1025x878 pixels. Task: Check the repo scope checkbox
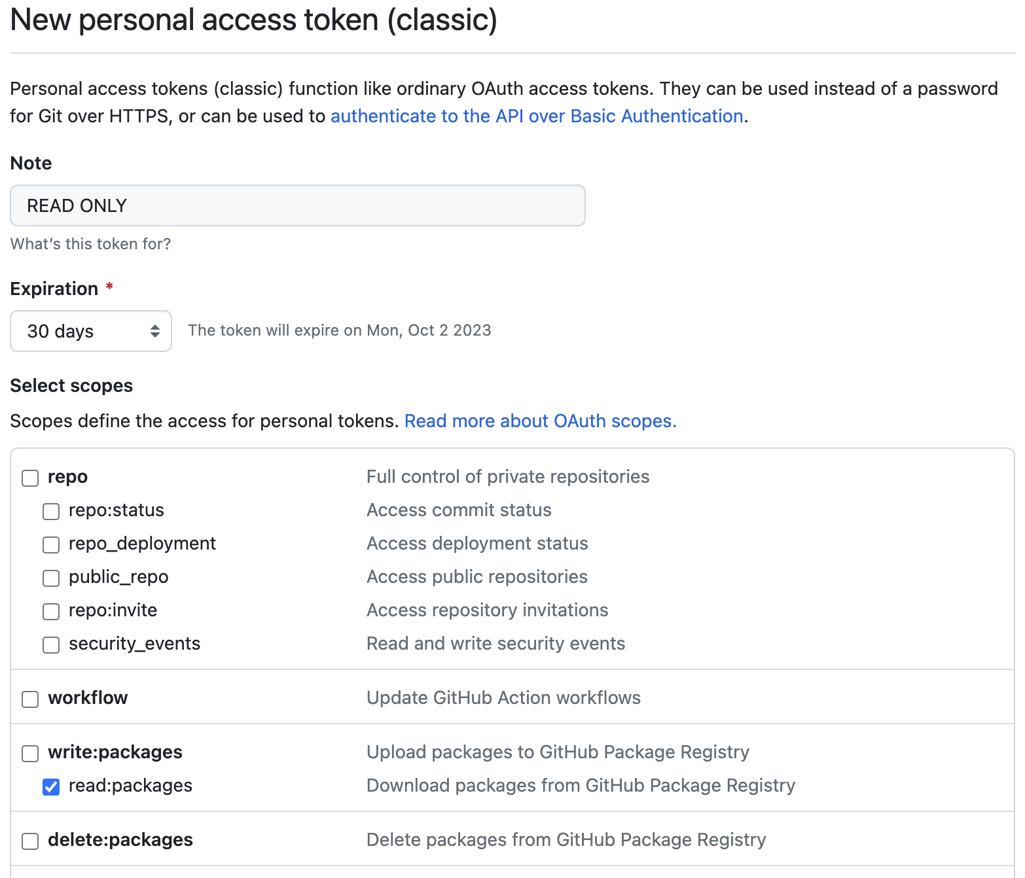30,478
